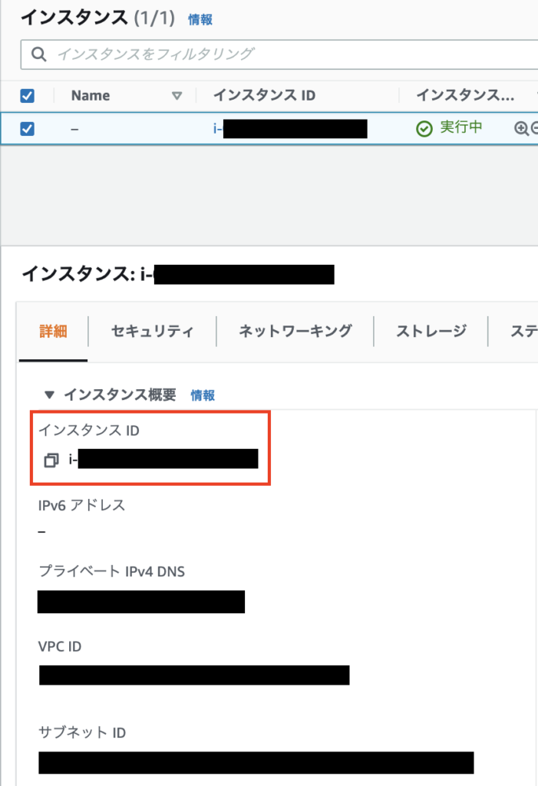Click the IPv6 アドレス label

point(81,505)
